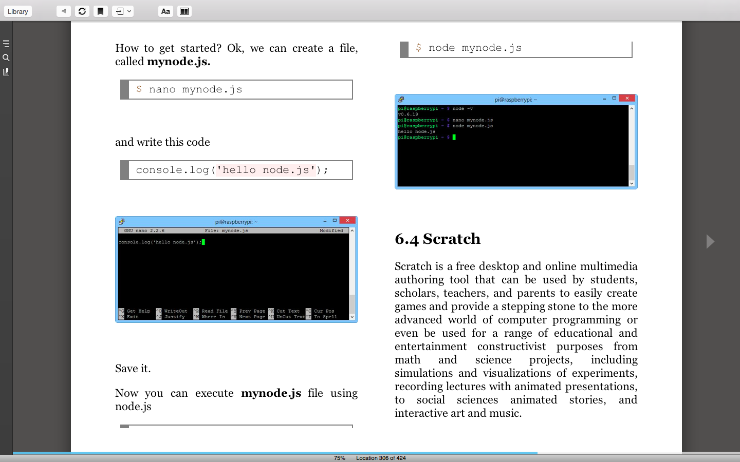
Task: Click the 75% progress text
Action: coord(340,458)
